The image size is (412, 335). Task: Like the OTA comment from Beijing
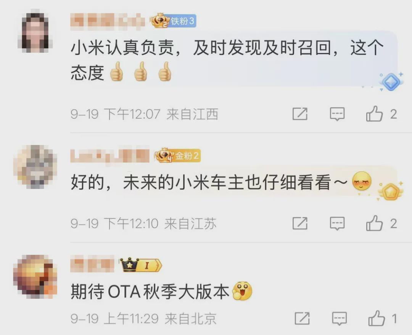(x=377, y=319)
